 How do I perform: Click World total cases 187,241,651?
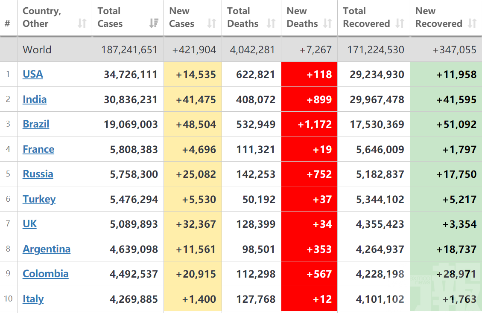129,50
